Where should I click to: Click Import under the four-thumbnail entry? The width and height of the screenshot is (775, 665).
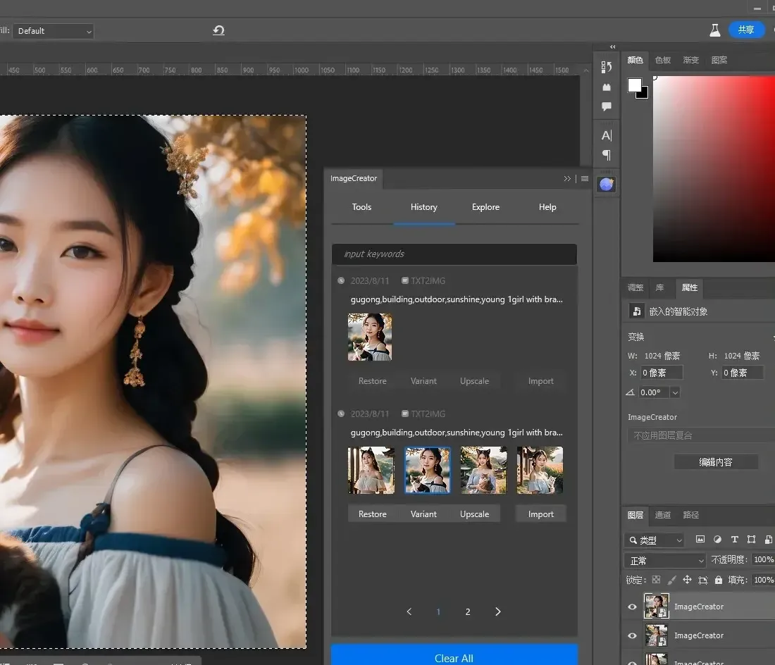[540, 514]
